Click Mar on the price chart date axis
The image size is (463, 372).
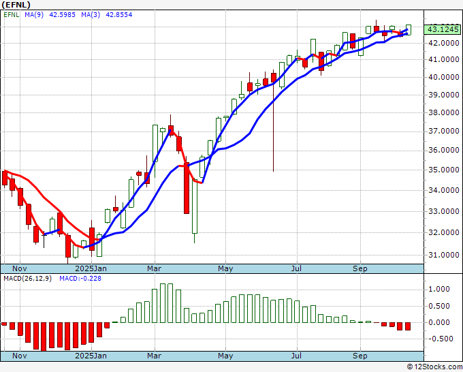(155, 268)
